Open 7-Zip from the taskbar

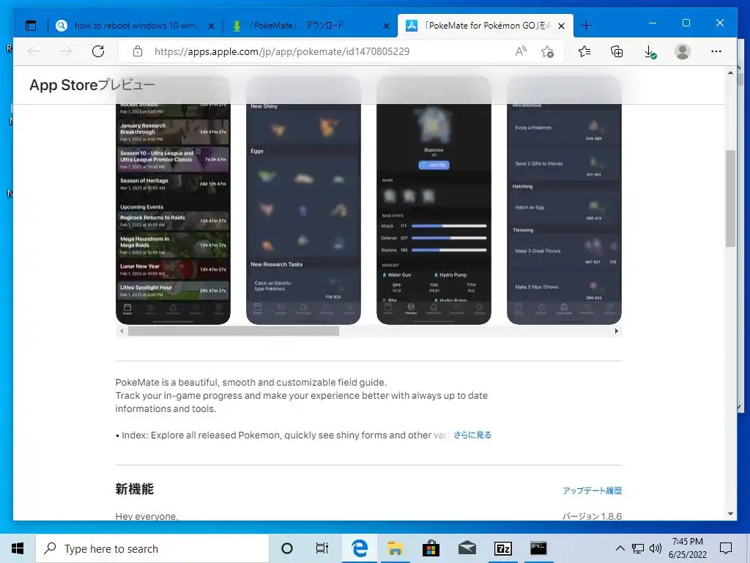[x=502, y=548]
